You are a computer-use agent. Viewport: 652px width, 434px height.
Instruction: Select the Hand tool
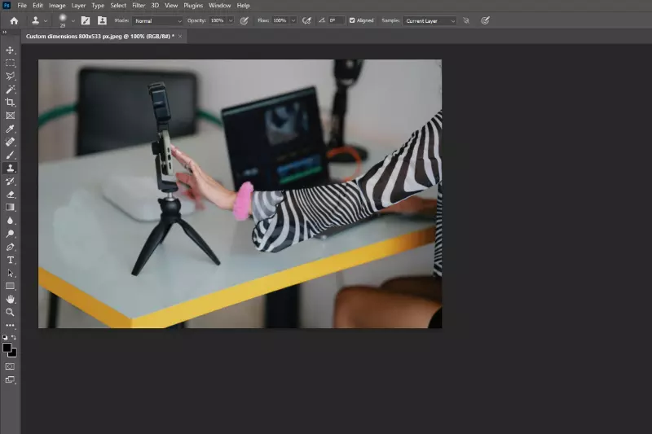(10, 299)
